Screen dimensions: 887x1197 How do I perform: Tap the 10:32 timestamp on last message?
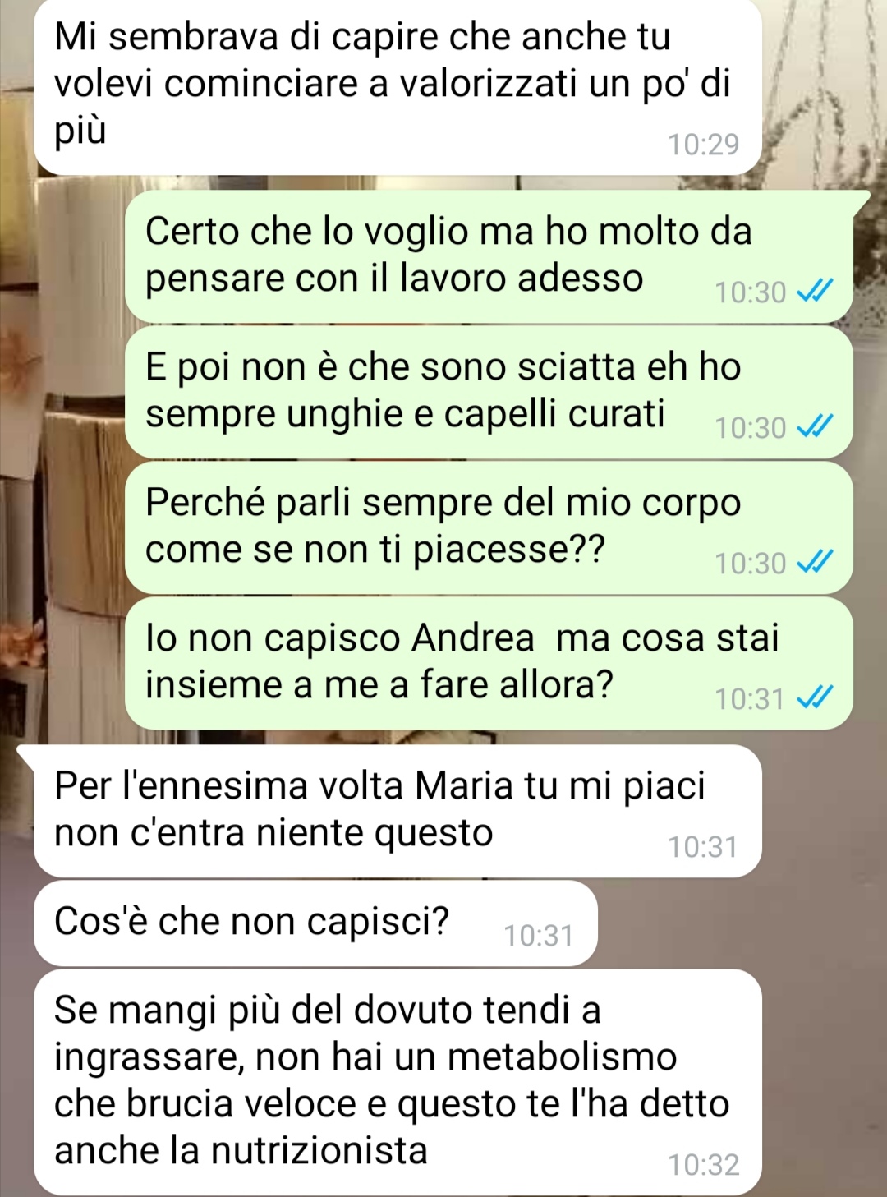pos(703,1165)
